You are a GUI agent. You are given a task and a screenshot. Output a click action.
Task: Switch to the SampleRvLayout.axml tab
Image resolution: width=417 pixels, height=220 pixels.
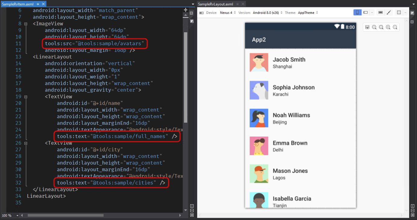215,4
